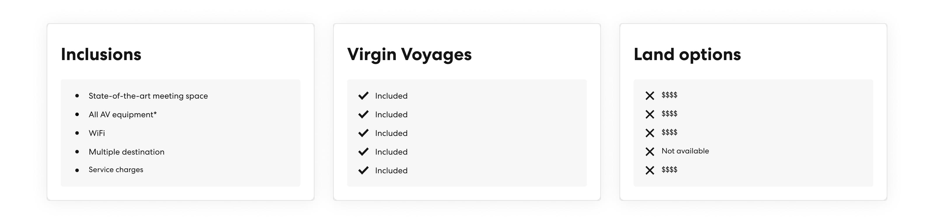Click the X icon beside last $$$$

650,170
